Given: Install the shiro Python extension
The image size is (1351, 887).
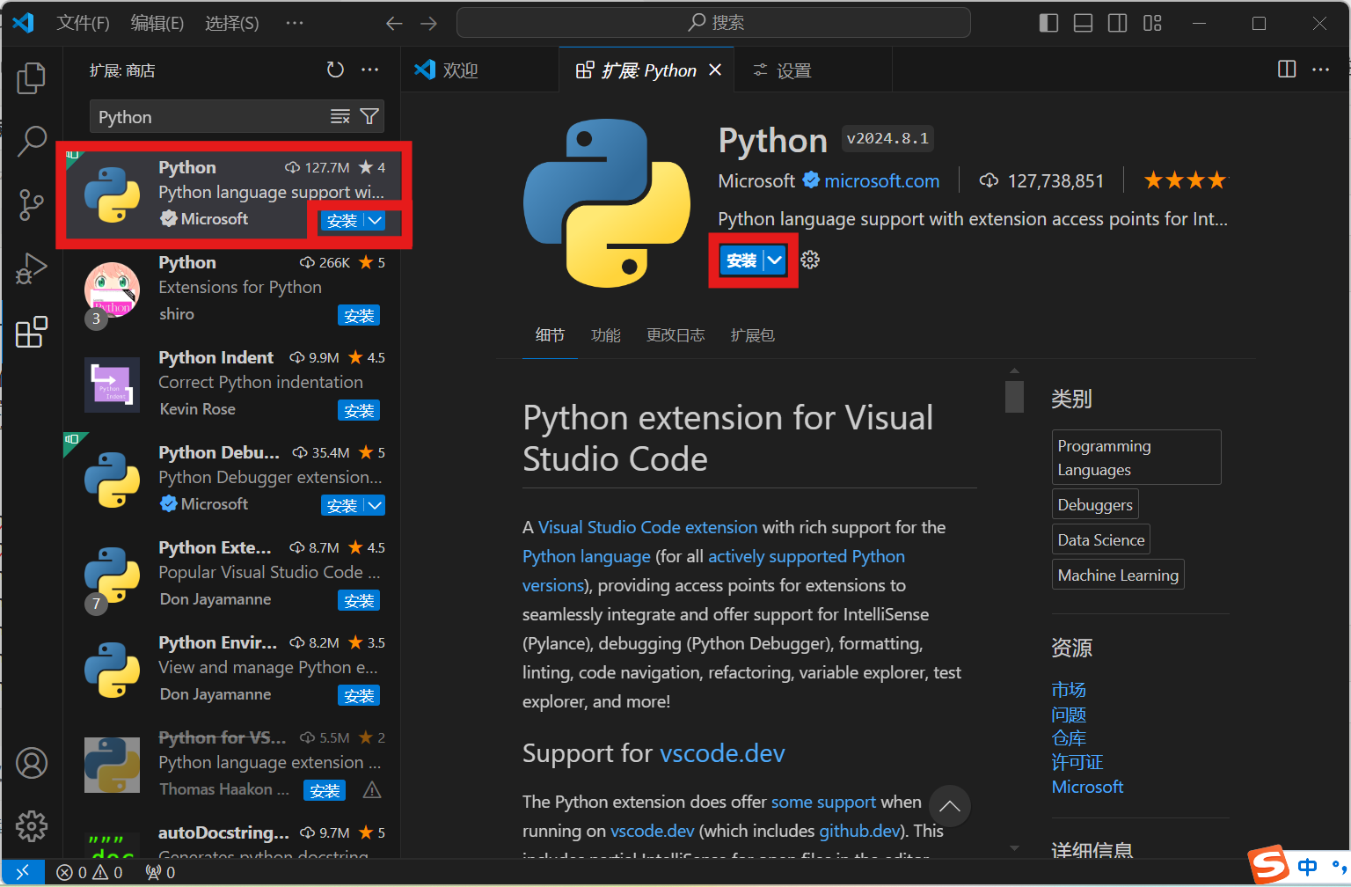Looking at the screenshot, I should 359,316.
